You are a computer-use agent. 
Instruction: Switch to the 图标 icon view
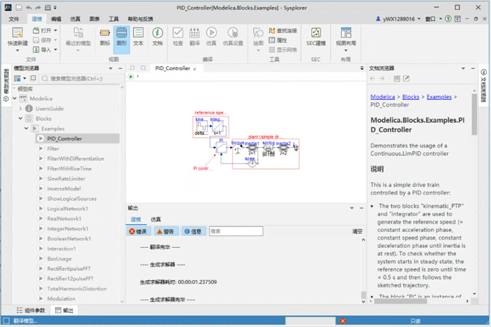(104, 37)
